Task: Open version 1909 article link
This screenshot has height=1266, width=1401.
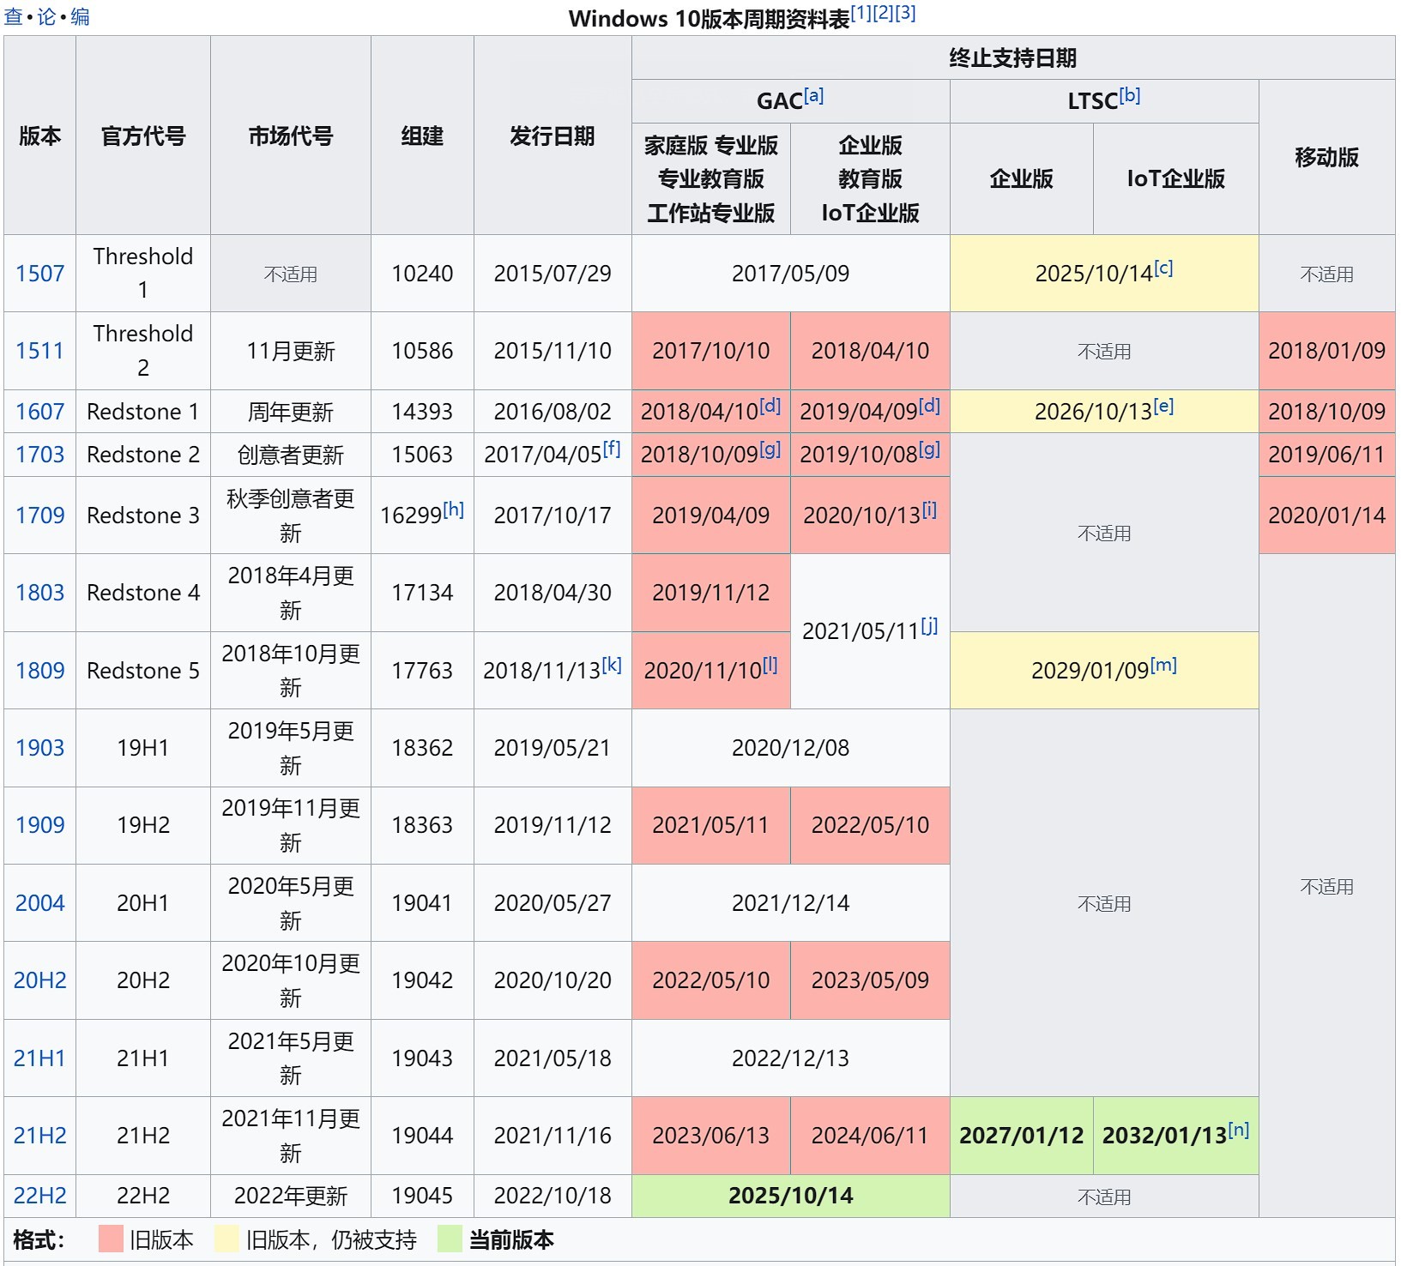Action: [x=39, y=825]
